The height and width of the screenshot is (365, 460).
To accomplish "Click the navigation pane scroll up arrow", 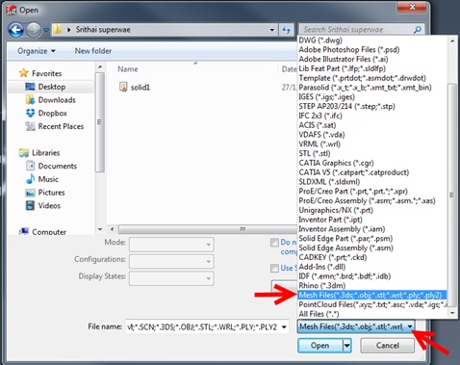I will (100, 66).
